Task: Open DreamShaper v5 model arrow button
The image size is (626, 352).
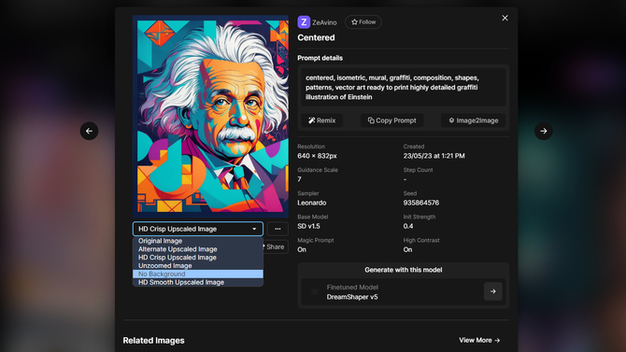Action: click(x=492, y=291)
